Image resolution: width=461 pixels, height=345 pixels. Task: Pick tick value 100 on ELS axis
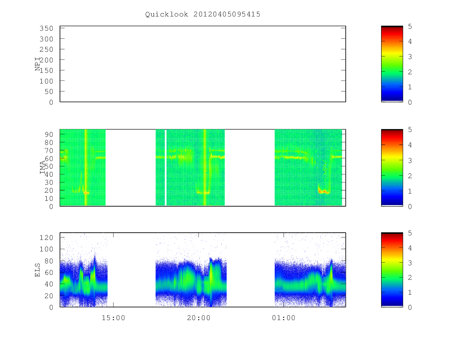pyautogui.click(x=47, y=249)
